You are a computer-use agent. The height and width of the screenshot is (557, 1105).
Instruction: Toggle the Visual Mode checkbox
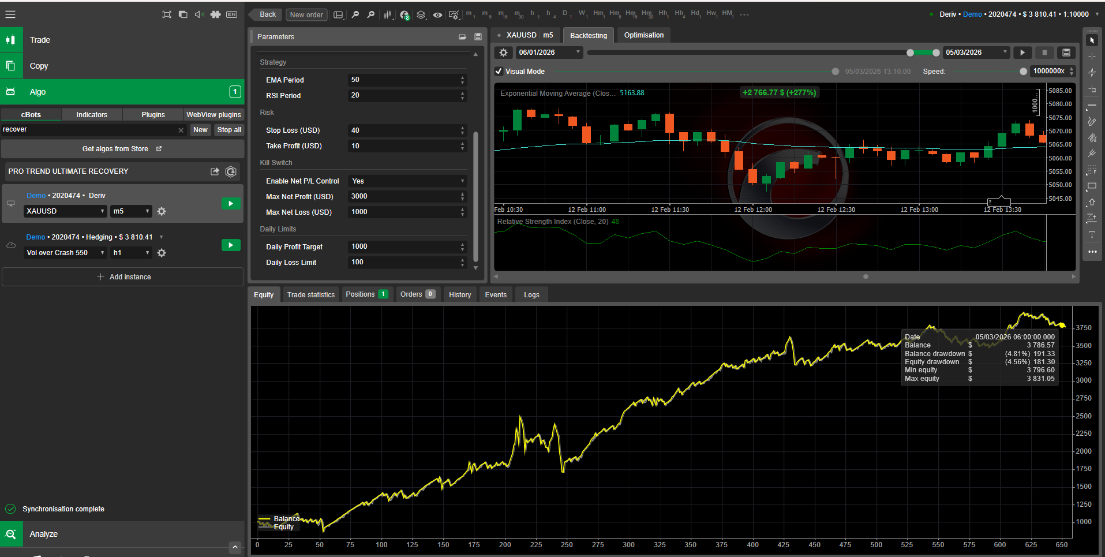click(499, 72)
